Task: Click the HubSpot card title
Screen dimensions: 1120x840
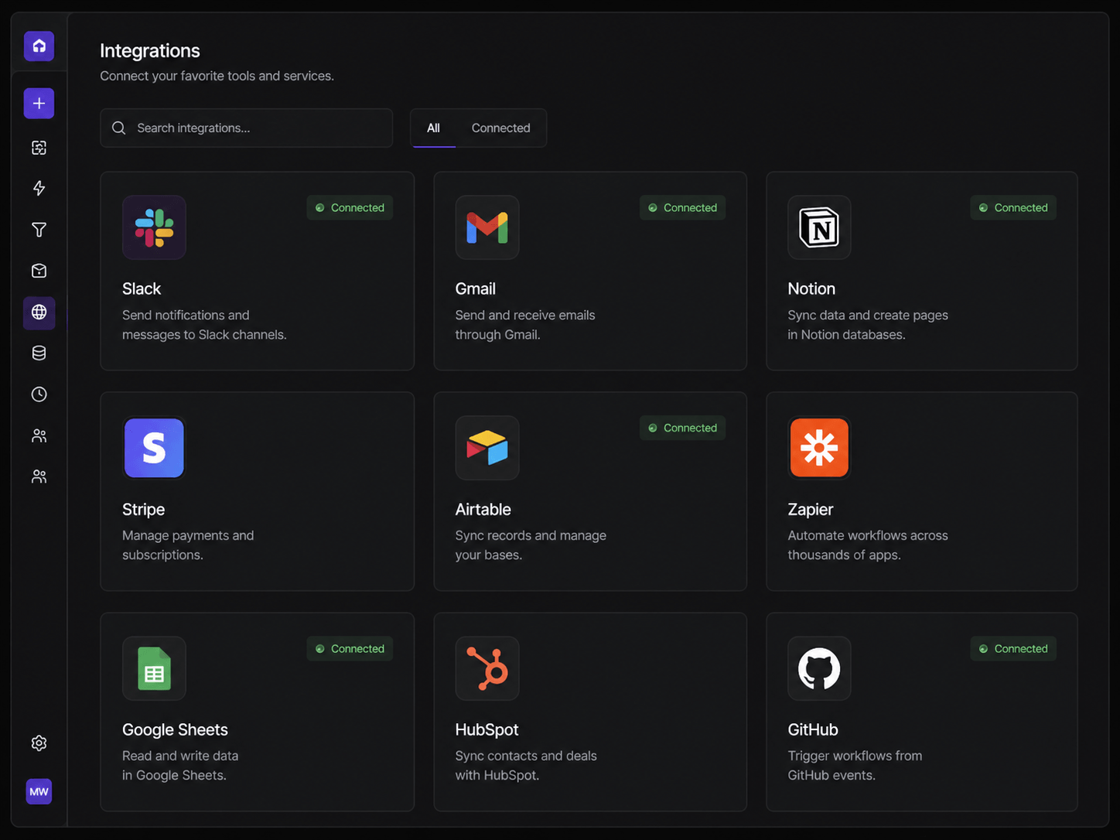Action: pos(487,729)
